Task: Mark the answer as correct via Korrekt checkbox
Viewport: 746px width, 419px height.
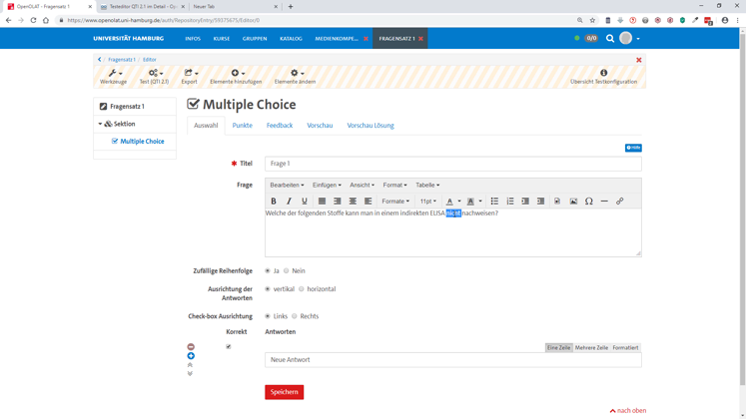Action: point(229,347)
